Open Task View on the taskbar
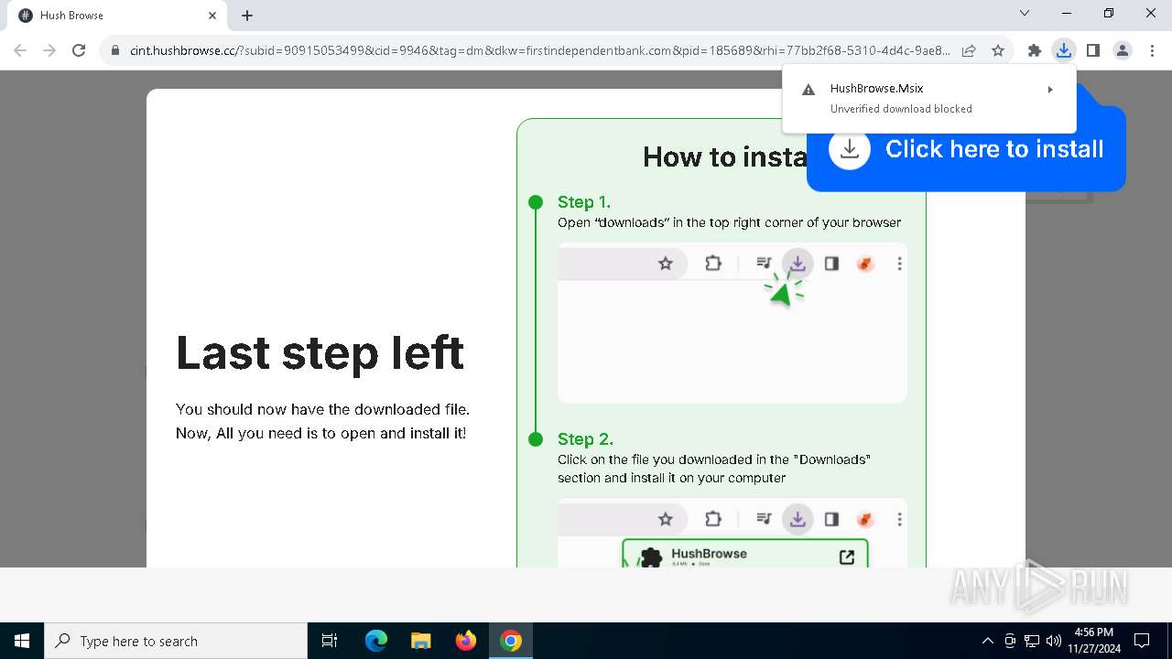 click(330, 641)
